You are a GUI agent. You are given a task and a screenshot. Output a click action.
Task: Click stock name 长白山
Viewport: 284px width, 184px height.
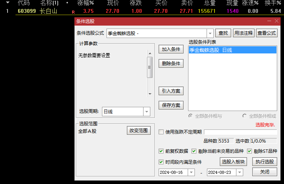click(48, 11)
